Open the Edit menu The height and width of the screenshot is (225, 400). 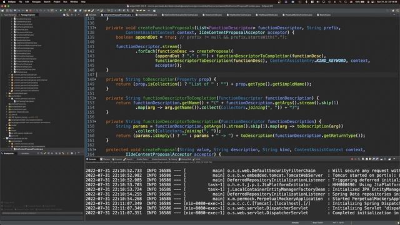click(x=27, y=2)
